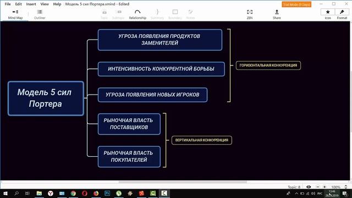Select topic ИНТЕНСИВНОСТЬ КОНКУРЕНТНОЙ БОРЬБЫ
This screenshot has height=198, width=352.
click(x=161, y=69)
